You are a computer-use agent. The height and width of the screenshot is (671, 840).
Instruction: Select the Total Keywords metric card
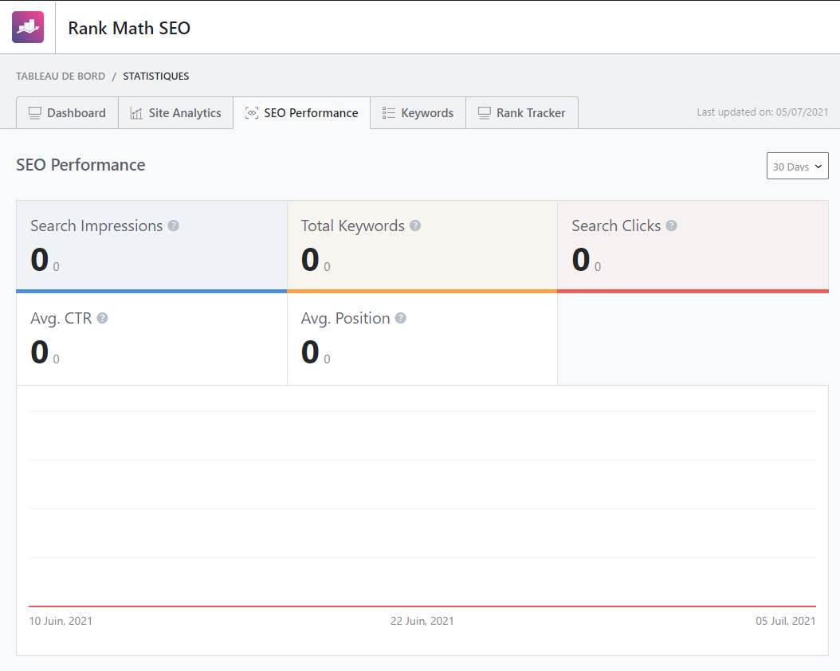point(422,245)
